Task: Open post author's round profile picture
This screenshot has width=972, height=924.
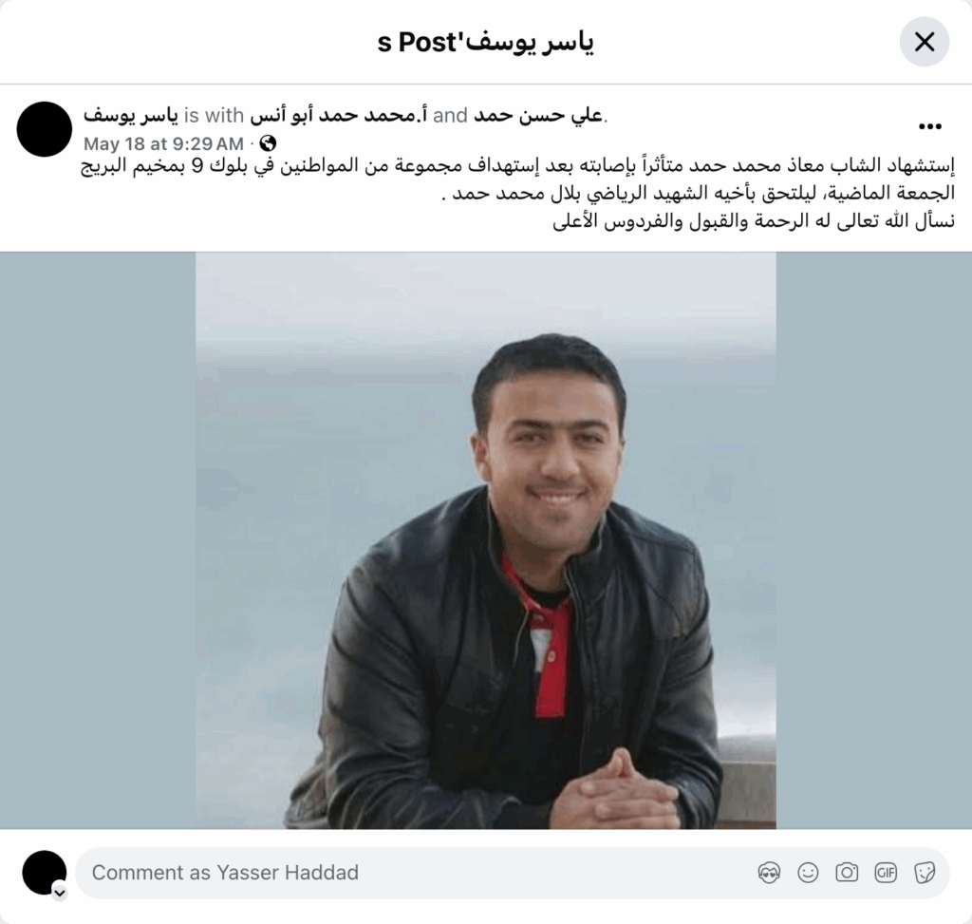Action: pos(44,129)
